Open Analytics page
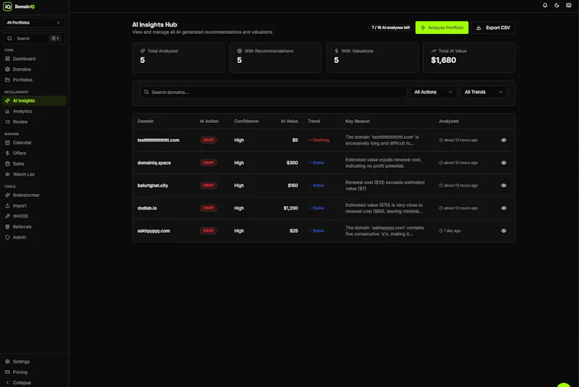579x387 pixels. click(33, 111)
